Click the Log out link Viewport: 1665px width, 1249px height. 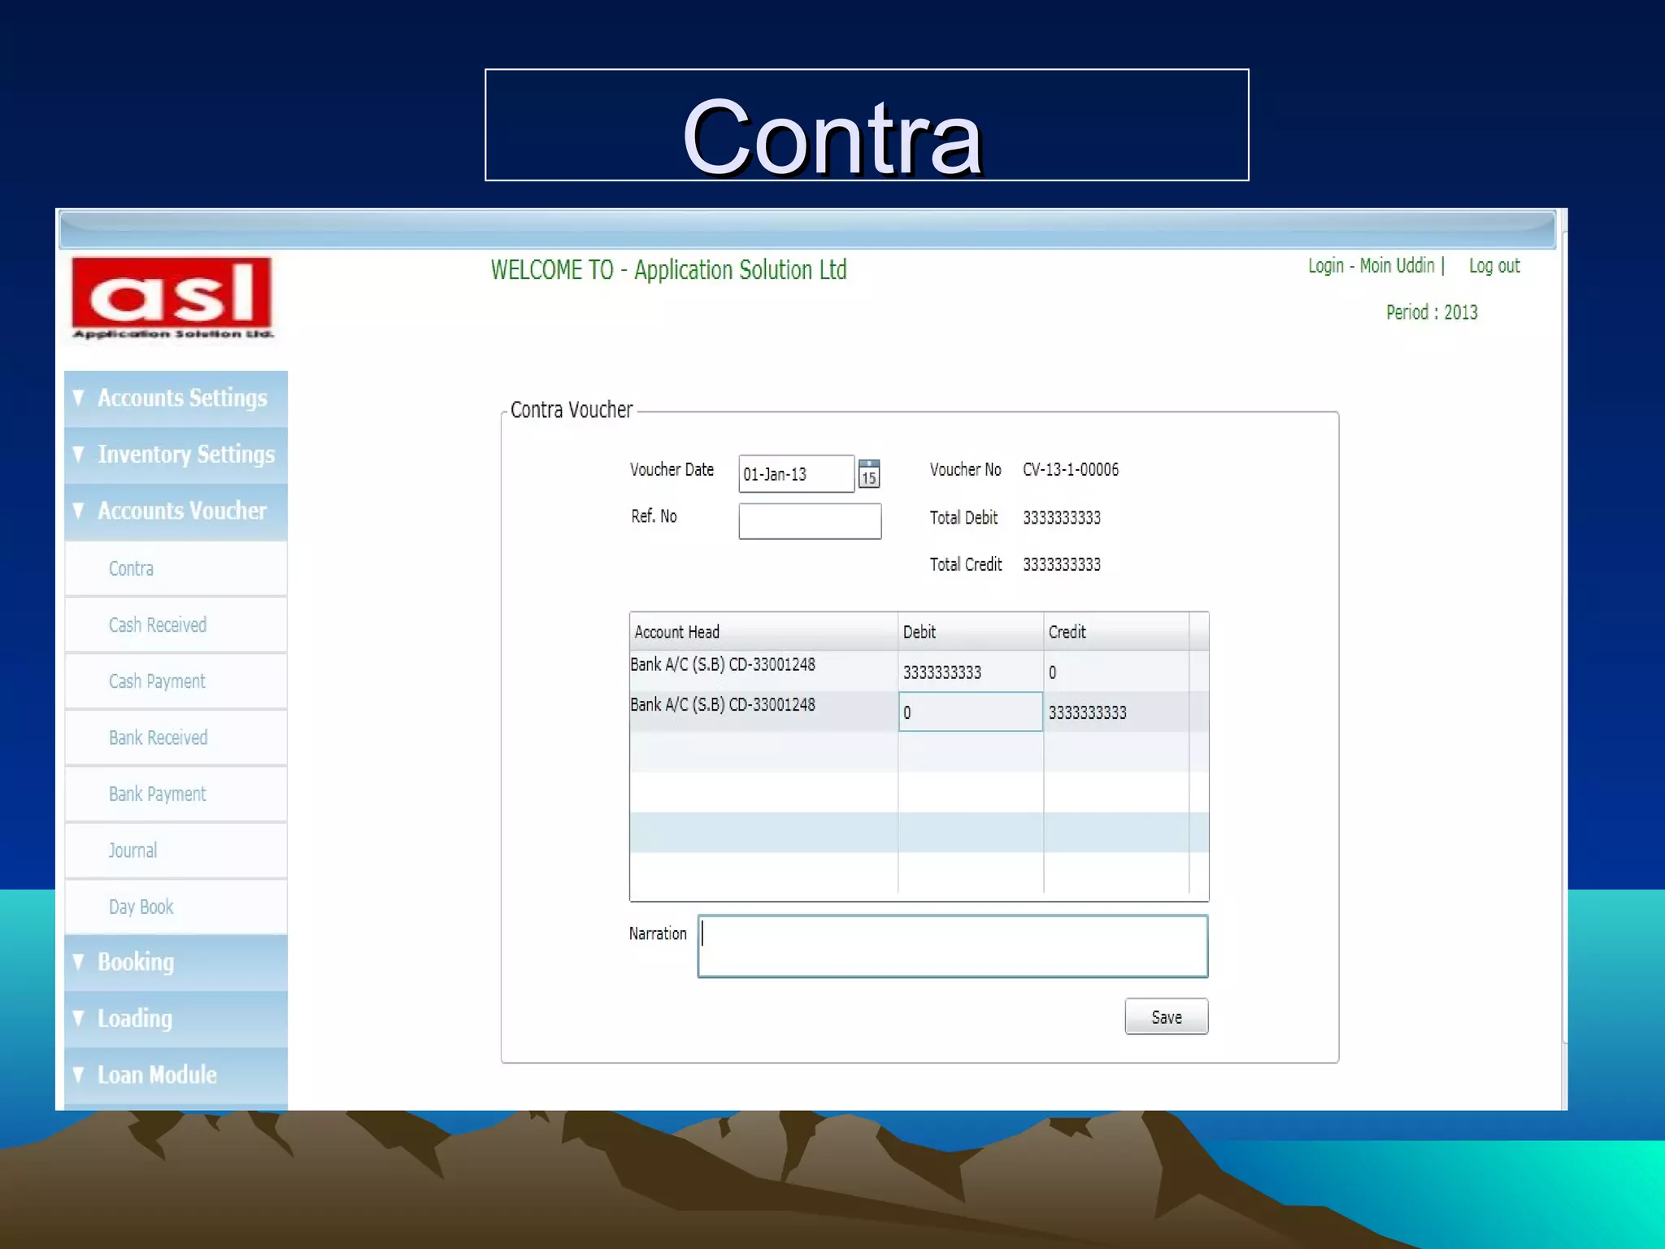[1494, 266]
